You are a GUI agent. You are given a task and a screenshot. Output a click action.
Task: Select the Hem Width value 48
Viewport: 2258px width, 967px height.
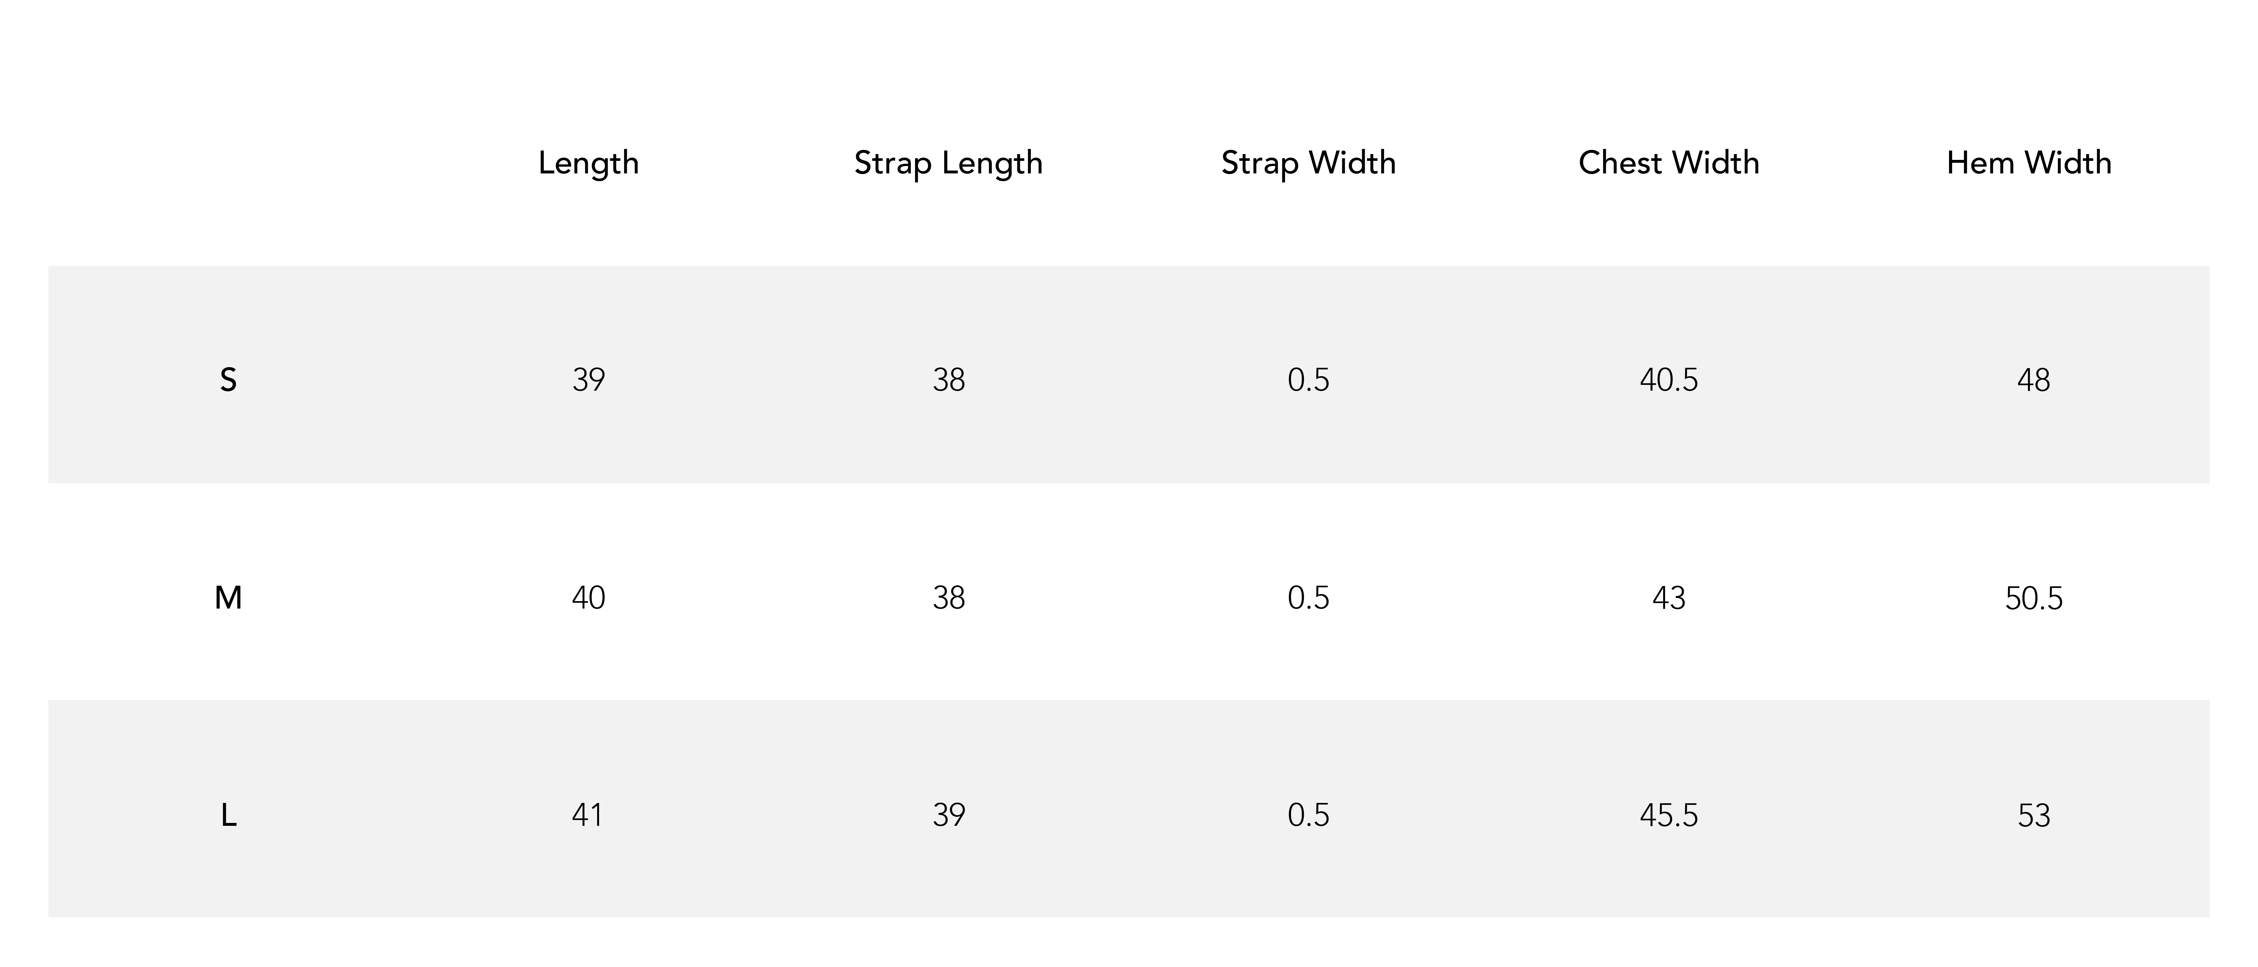click(x=2033, y=380)
